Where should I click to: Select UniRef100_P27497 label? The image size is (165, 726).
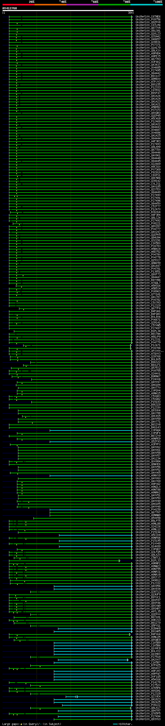click(148, 328)
